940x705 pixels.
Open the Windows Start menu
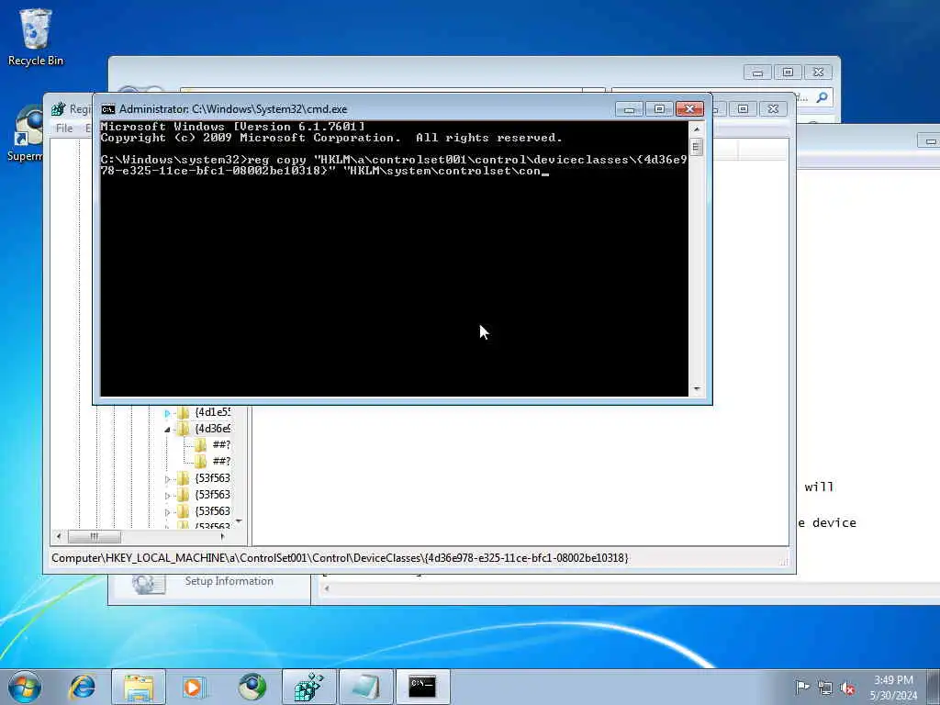pyautogui.click(x=25, y=687)
